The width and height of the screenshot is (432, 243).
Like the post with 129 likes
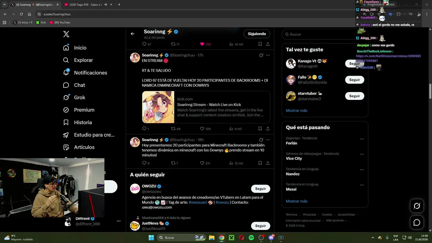[205, 129]
